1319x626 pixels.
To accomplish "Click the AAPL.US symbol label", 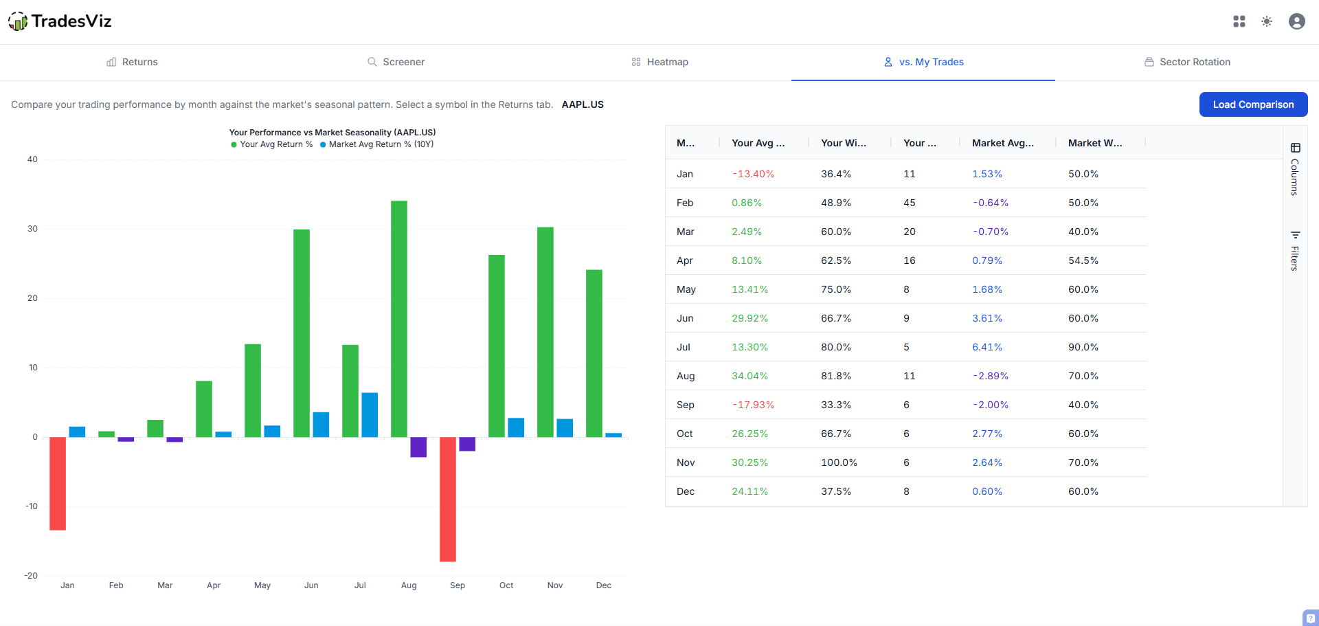I will pos(583,104).
